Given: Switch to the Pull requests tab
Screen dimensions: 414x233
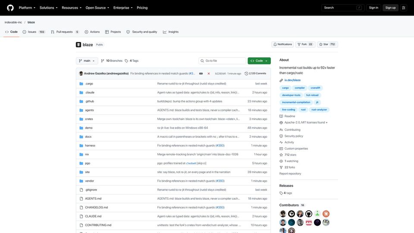Looking at the screenshot, I should pos(65,31).
